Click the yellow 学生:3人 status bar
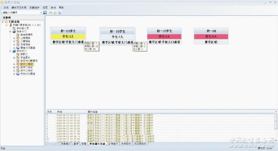Viewport: 278px width, 151px height. point(68,37)
